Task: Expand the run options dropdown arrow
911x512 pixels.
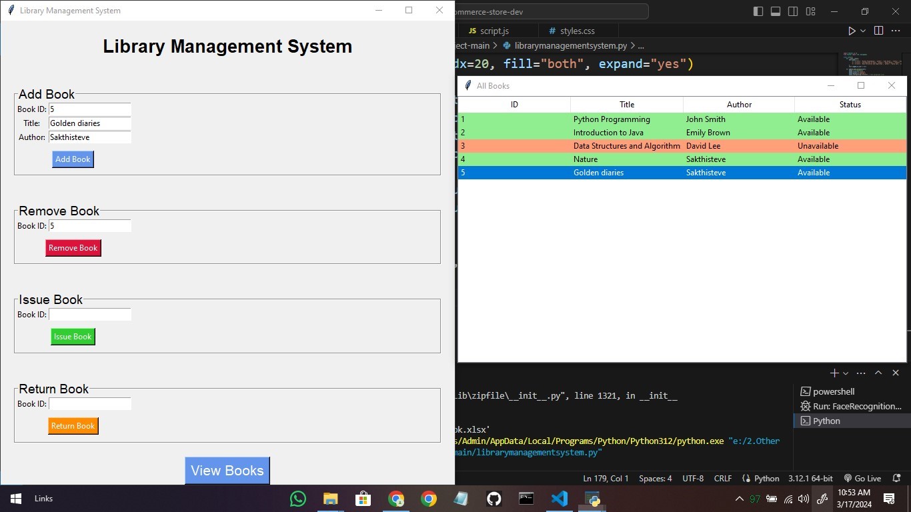Action: pyautogui.click(x=863, y=31)
